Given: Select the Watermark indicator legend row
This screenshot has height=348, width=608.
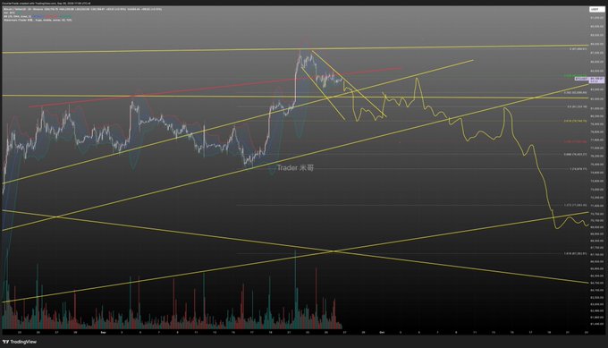Looking at the screenshot, I should tap(38, 20).
